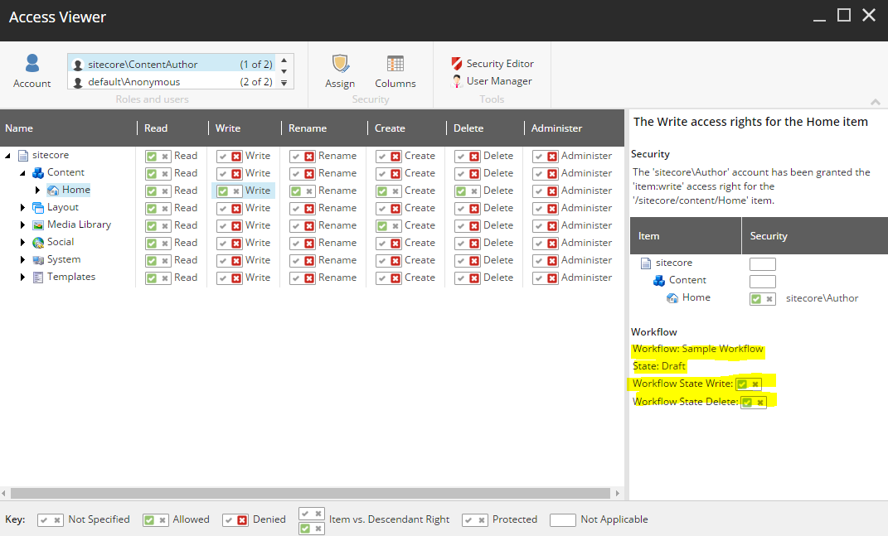Viewport: 888px width, 536px height.
Task: Select the Layout item in tree
Action: pos(63,207)
